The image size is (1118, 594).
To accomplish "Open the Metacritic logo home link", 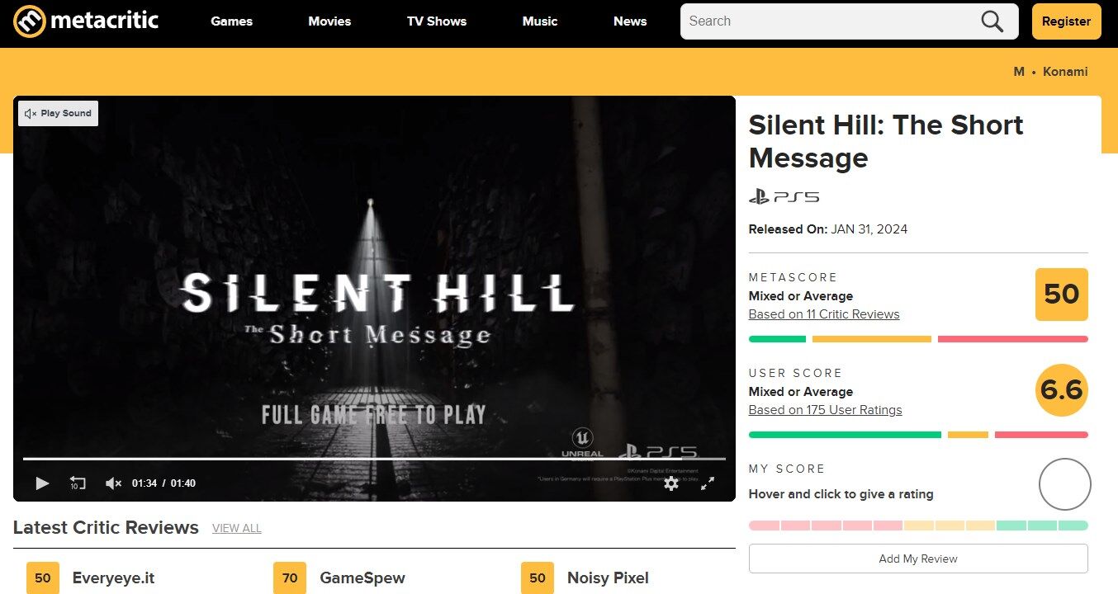I will pos(86,21).
